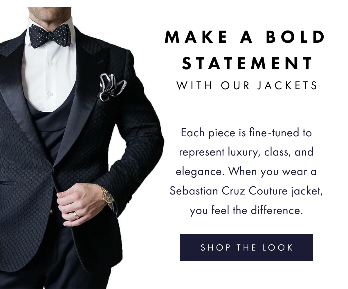
Task: Click the WITH OUR JACKETS subheading
Action: [x=247, y=86]
